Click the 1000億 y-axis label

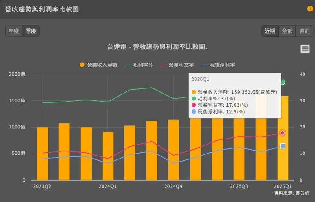pyautogui.click(x=17, y=127)
